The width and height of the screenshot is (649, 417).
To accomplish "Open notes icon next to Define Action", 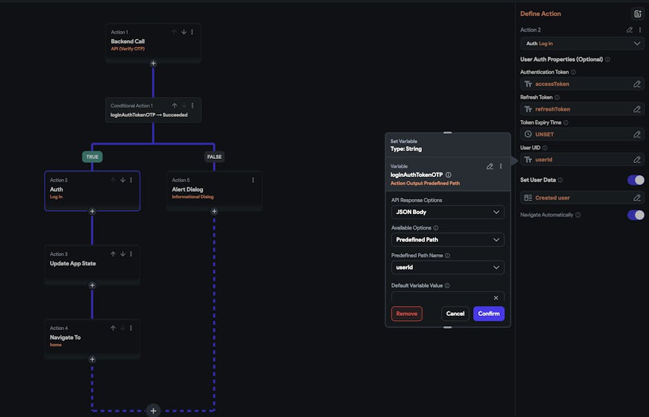I will pos(637,14).
